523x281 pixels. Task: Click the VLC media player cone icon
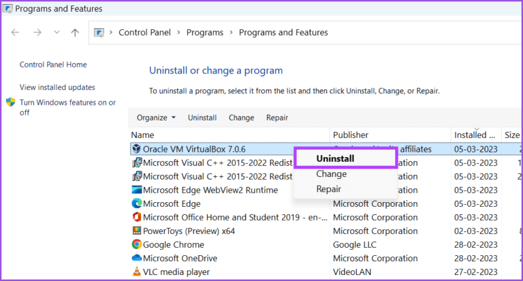(136, 271)
